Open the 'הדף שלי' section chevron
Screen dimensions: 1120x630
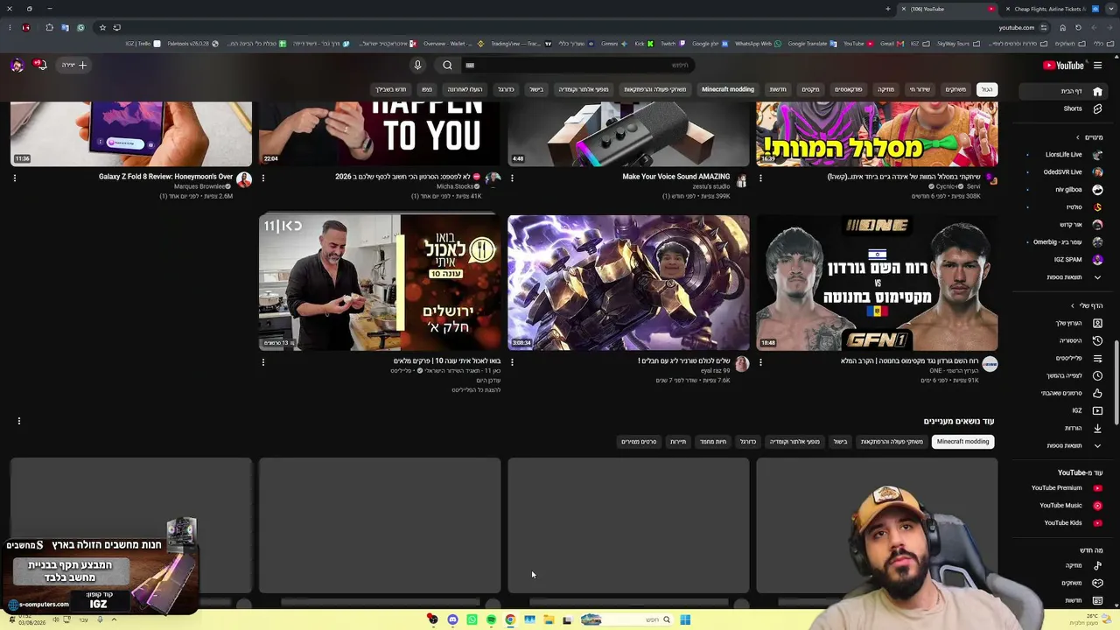(1074, 305)
